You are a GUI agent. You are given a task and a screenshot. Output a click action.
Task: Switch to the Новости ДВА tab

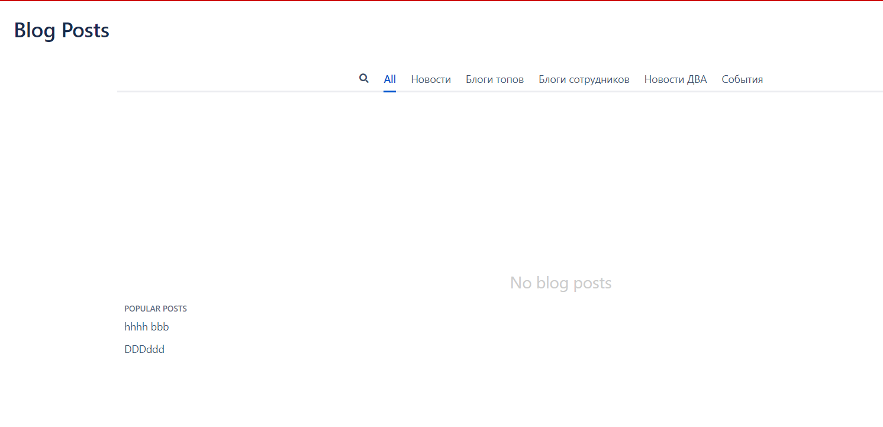(x=675, y=79)
